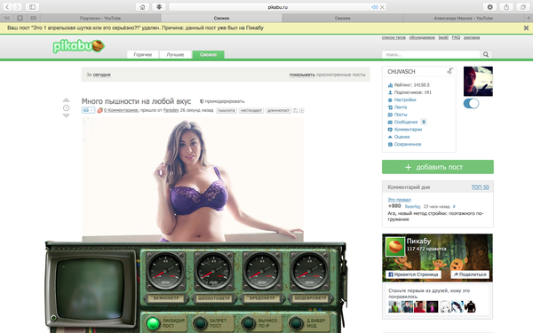Click the нестандарт tag
Viewport: 533px width, 333px height.
point(251,110)
